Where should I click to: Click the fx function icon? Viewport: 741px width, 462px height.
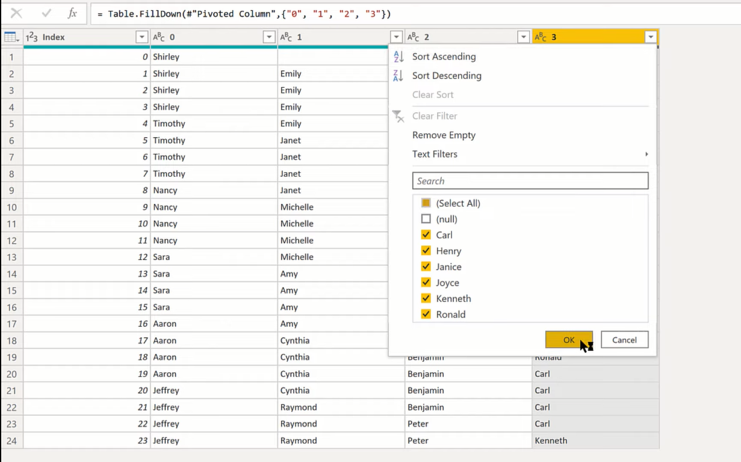pyautogui.click(x=72, y=13)
